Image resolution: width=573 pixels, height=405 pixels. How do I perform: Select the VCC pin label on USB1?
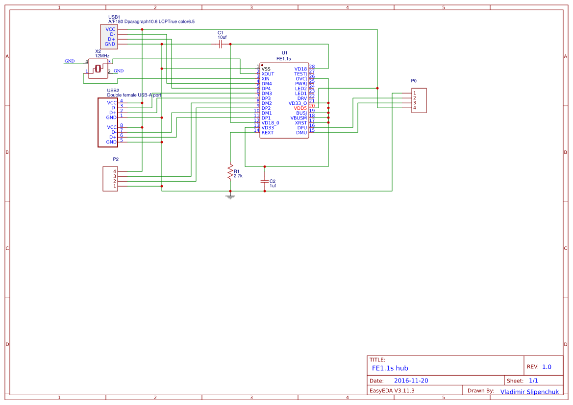click(x=110, y=29)
